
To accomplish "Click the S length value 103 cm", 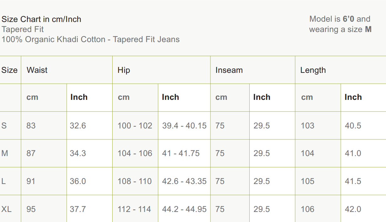I will (x=307, y=126).
